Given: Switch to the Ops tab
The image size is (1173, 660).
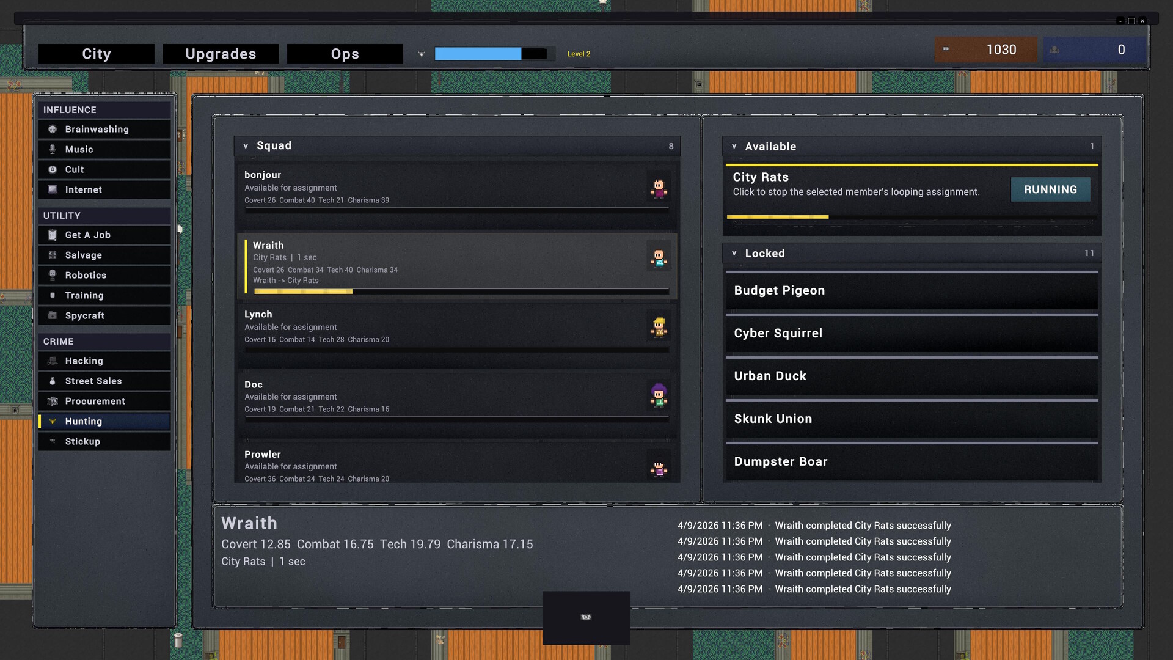Looking at the screenshot, I should tap(345, 54).
